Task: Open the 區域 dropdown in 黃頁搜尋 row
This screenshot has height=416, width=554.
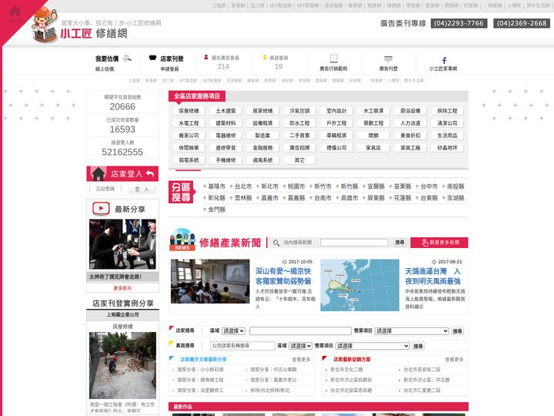Action: tap(300, 346)
